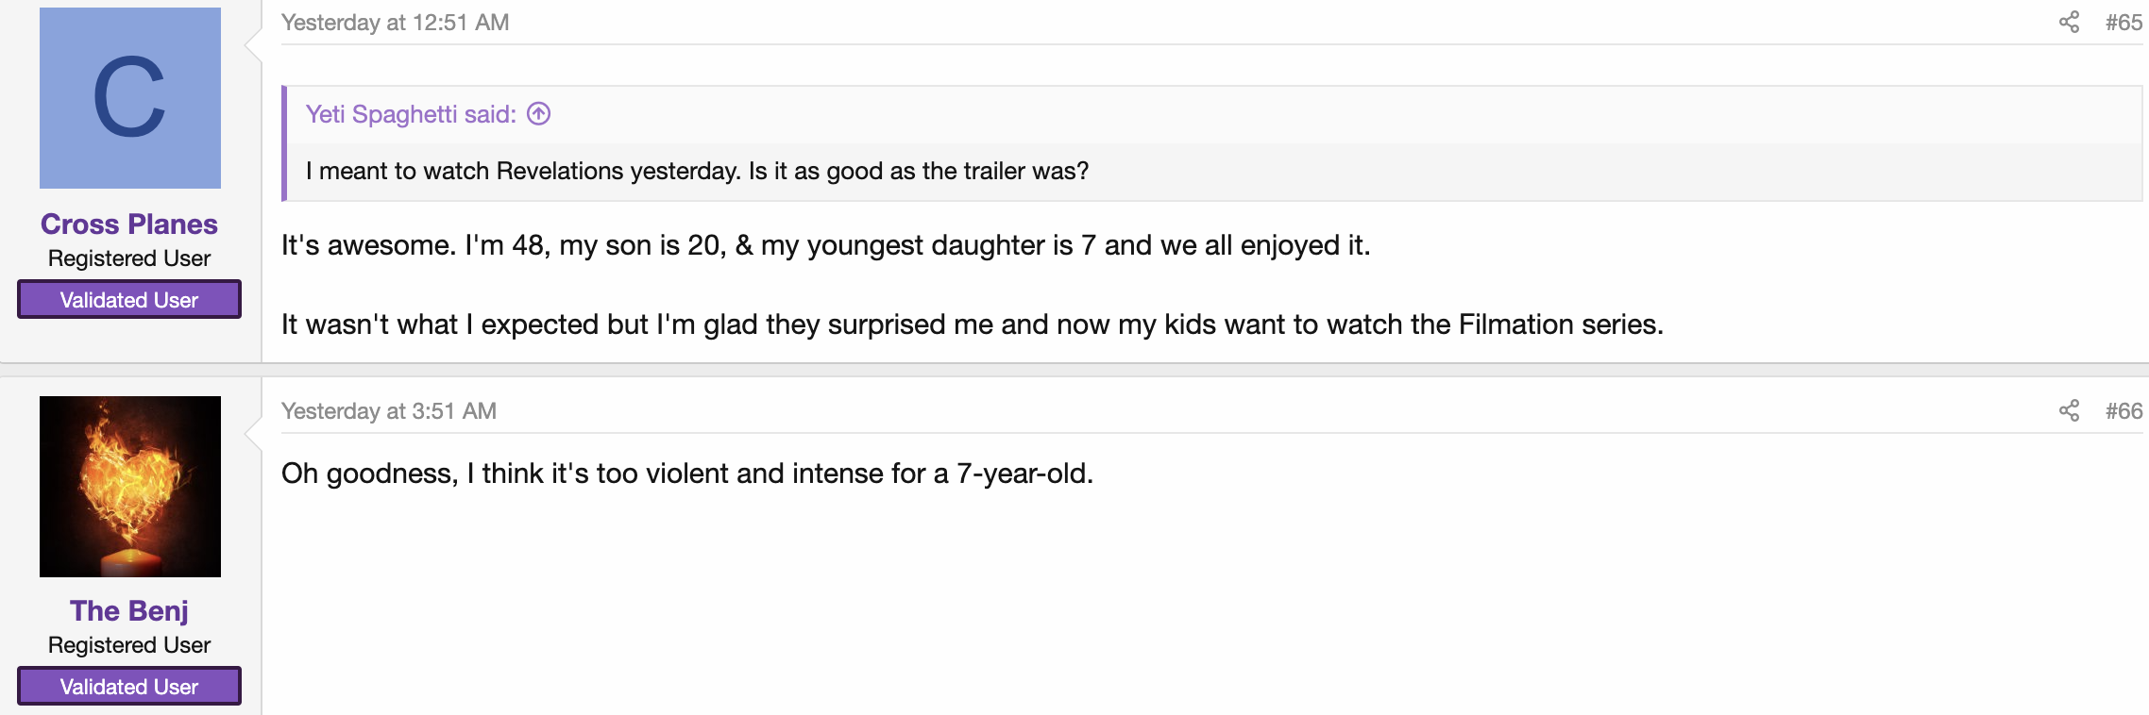Open post #66 permalink
2149x715 pixels.
(2124, 411)
